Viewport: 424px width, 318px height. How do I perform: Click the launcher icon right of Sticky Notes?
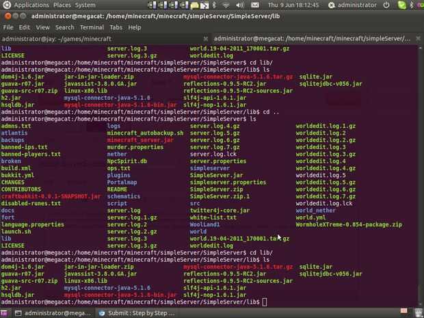click(204, 5)
